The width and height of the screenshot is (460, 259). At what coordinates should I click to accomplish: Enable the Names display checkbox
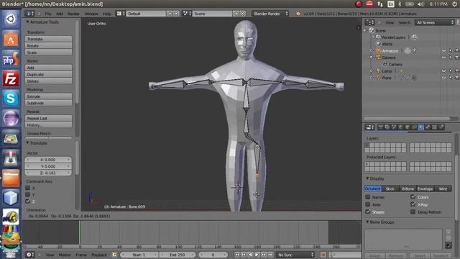pos(368,196)
